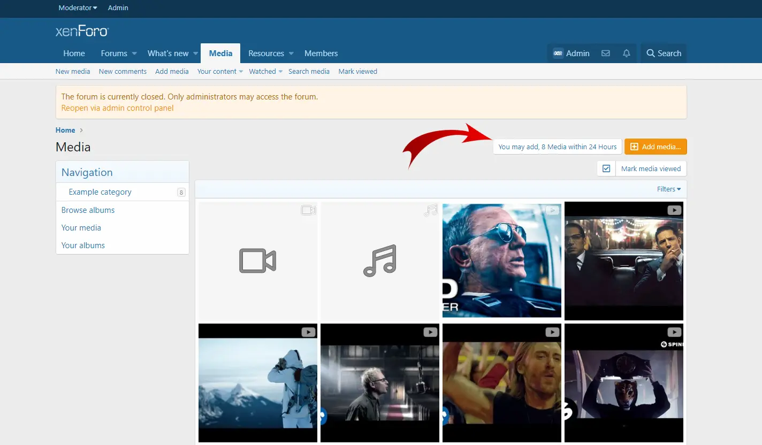The height and width of the screenshot is (445, 762).
Task: Click Reopen via admin control panel
Action: (117, 108)
